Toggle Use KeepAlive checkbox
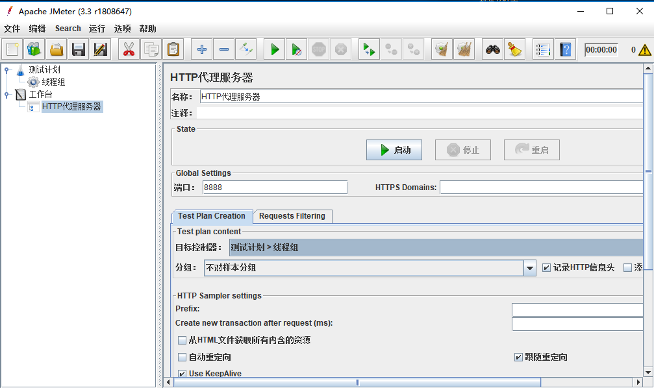654x388 pixels. tap(182, 374)
